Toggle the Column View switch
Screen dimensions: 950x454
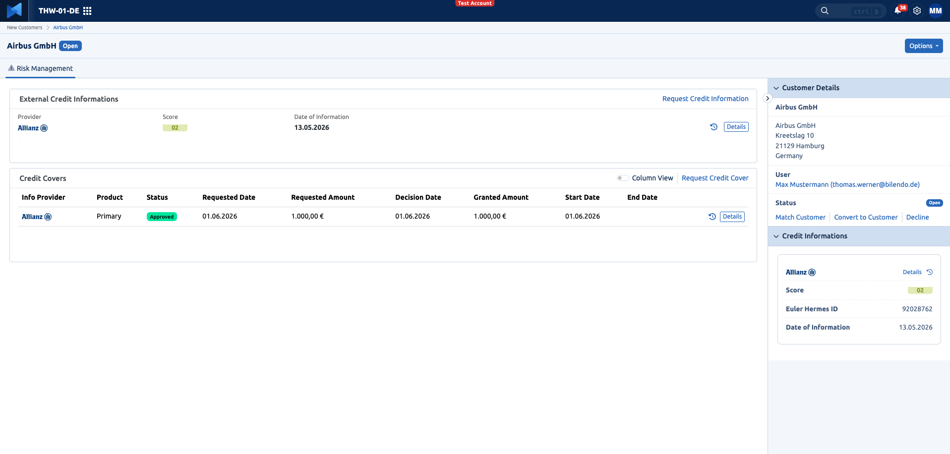pos(623,178)
